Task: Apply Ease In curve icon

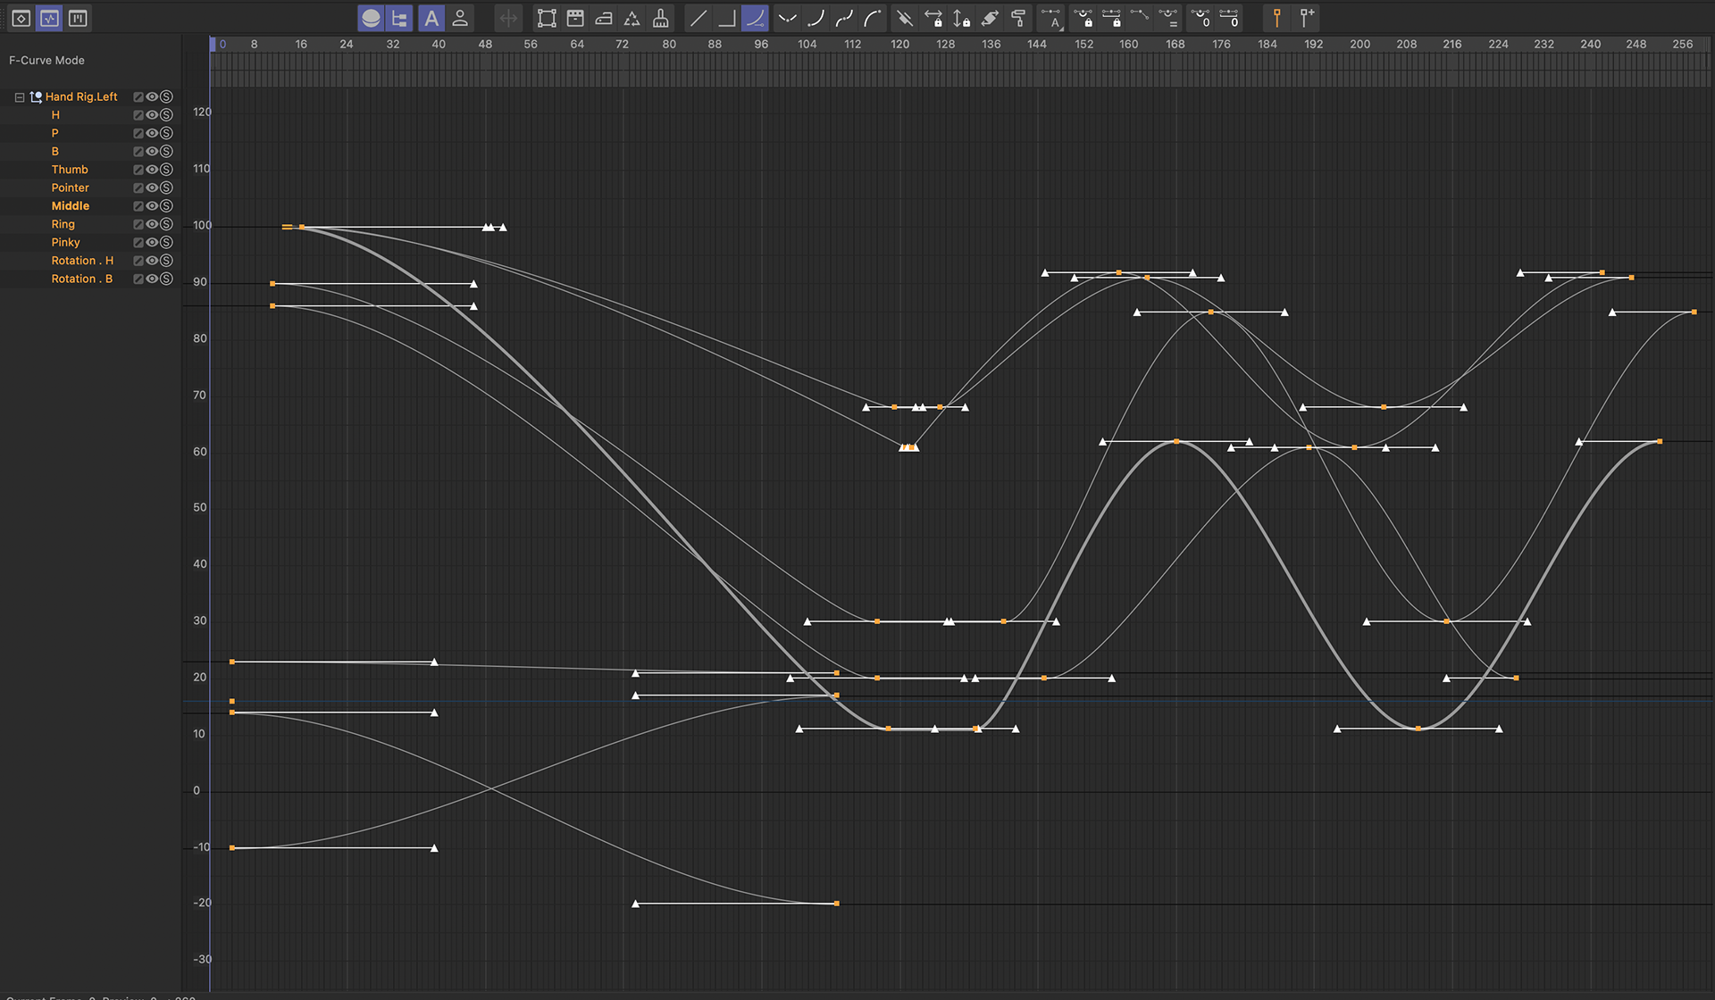Action: [816, 18]
